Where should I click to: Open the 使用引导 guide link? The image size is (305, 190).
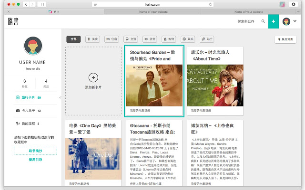[35, 160]
